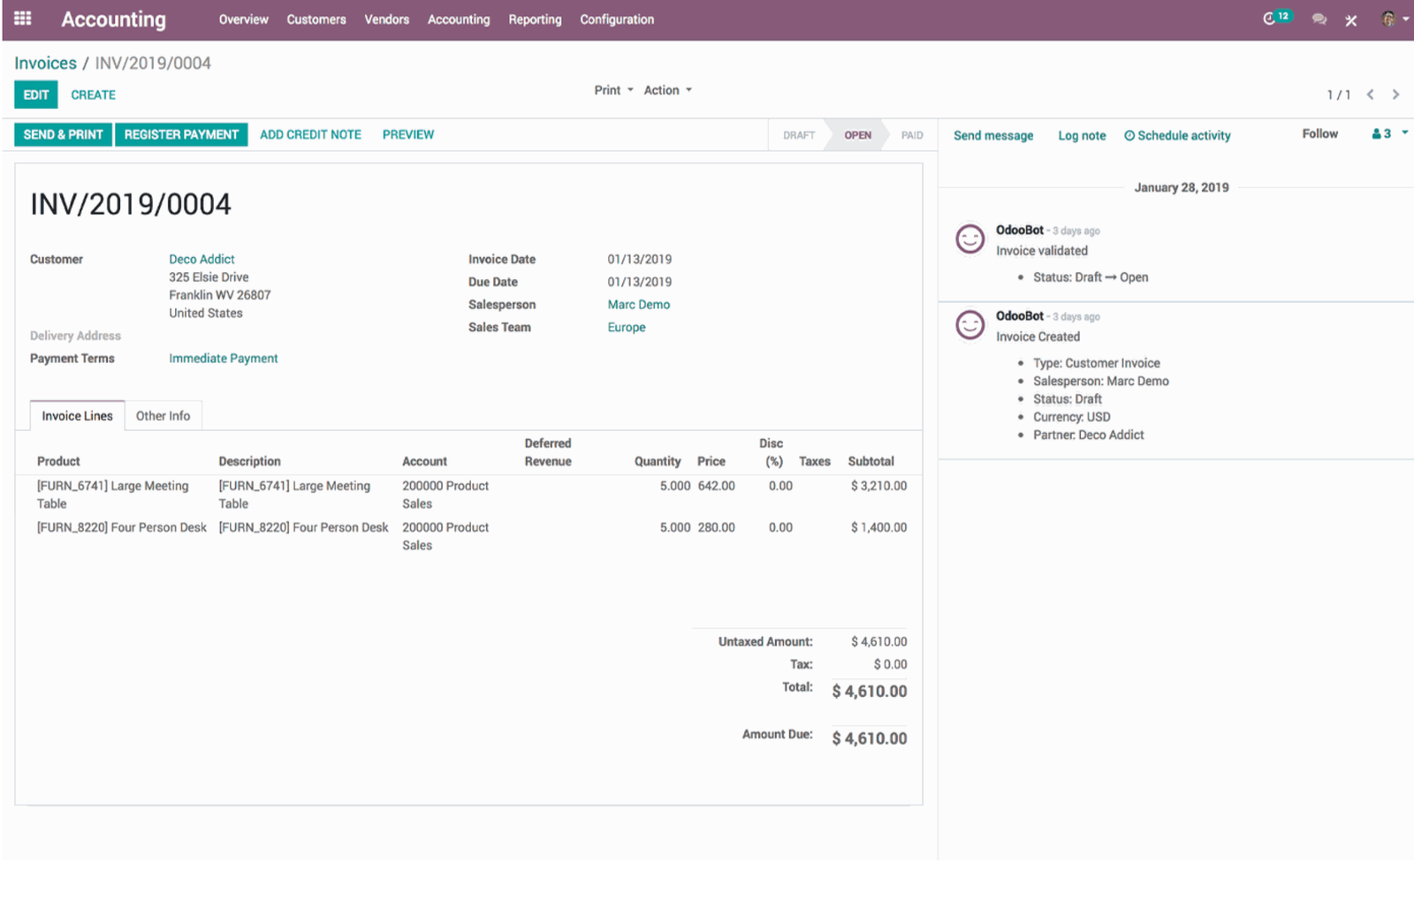Sort by the Description column header
The width and height of the screenshot is (1414, 916).
249,461
